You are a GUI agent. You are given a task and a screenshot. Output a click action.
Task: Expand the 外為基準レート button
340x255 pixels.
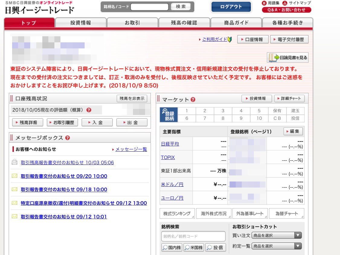(x=250, y=214)
